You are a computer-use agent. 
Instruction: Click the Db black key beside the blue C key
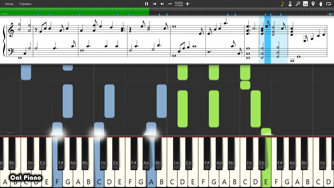coord(103,154)
